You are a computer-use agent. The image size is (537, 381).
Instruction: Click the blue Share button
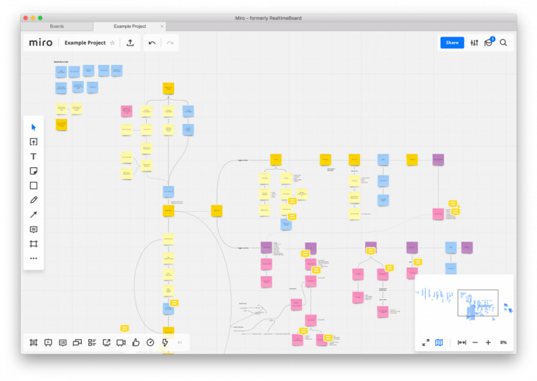point(452,43)
